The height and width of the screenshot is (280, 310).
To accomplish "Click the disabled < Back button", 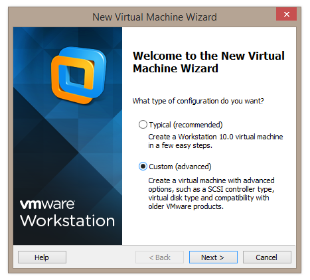I will click(x=159, y=257).
